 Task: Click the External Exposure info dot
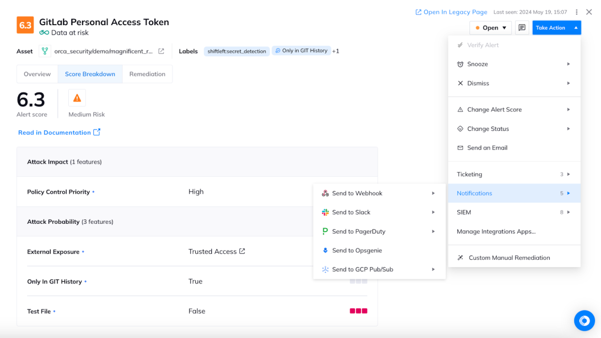click(83, 252)
